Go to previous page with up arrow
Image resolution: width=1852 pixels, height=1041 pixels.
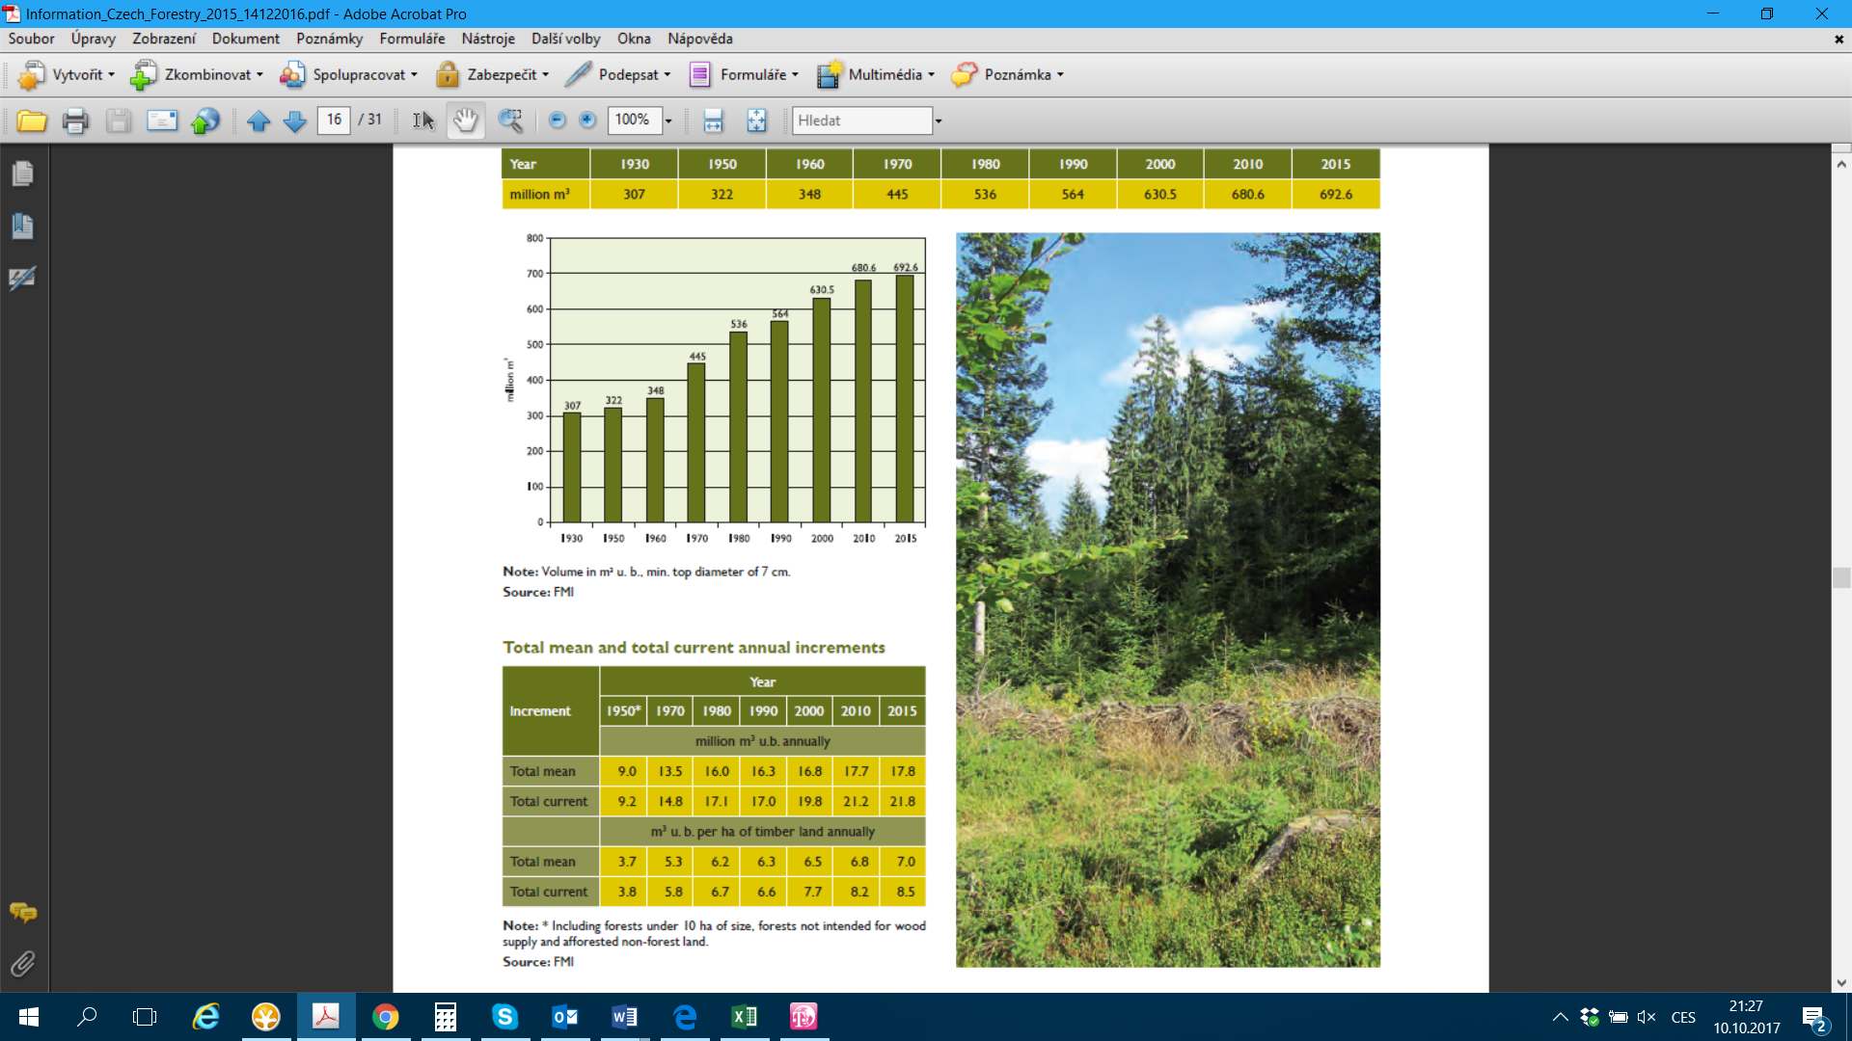click(258, 120)
